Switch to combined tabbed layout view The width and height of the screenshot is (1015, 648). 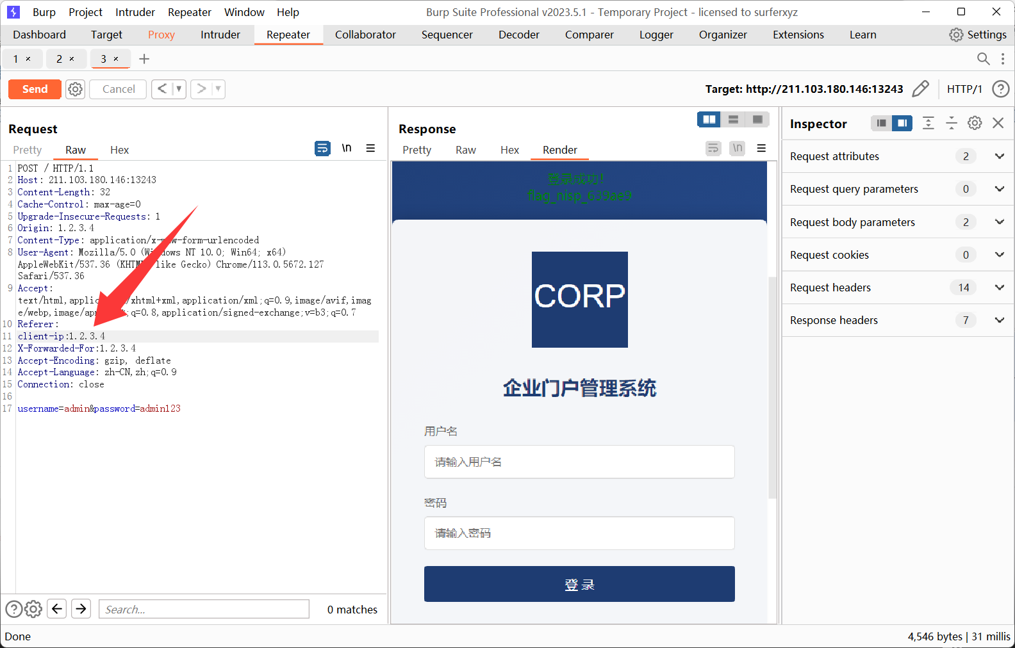pos(757,120)
